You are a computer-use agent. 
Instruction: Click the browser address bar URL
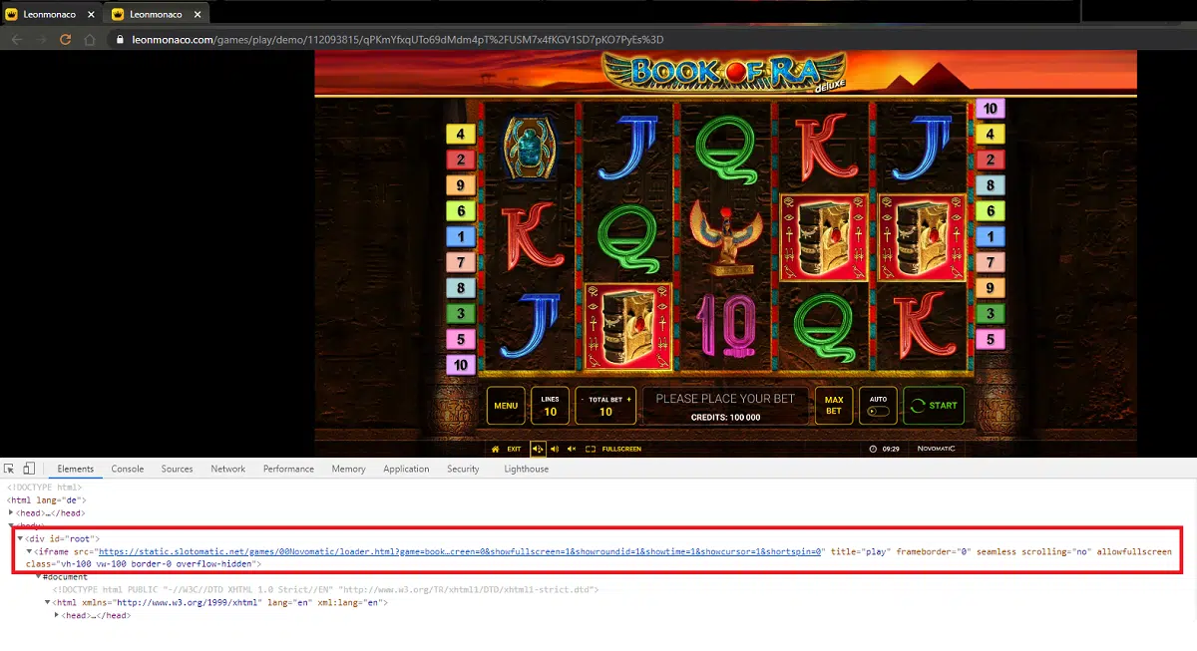(x=398, y=40)
